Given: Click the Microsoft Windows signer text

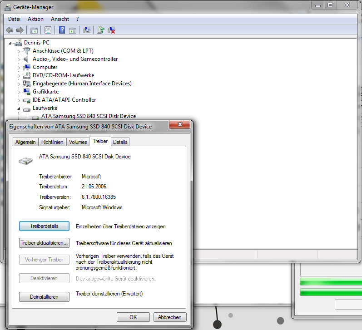Looking at the screenshot, I should [x=102, y=207].
